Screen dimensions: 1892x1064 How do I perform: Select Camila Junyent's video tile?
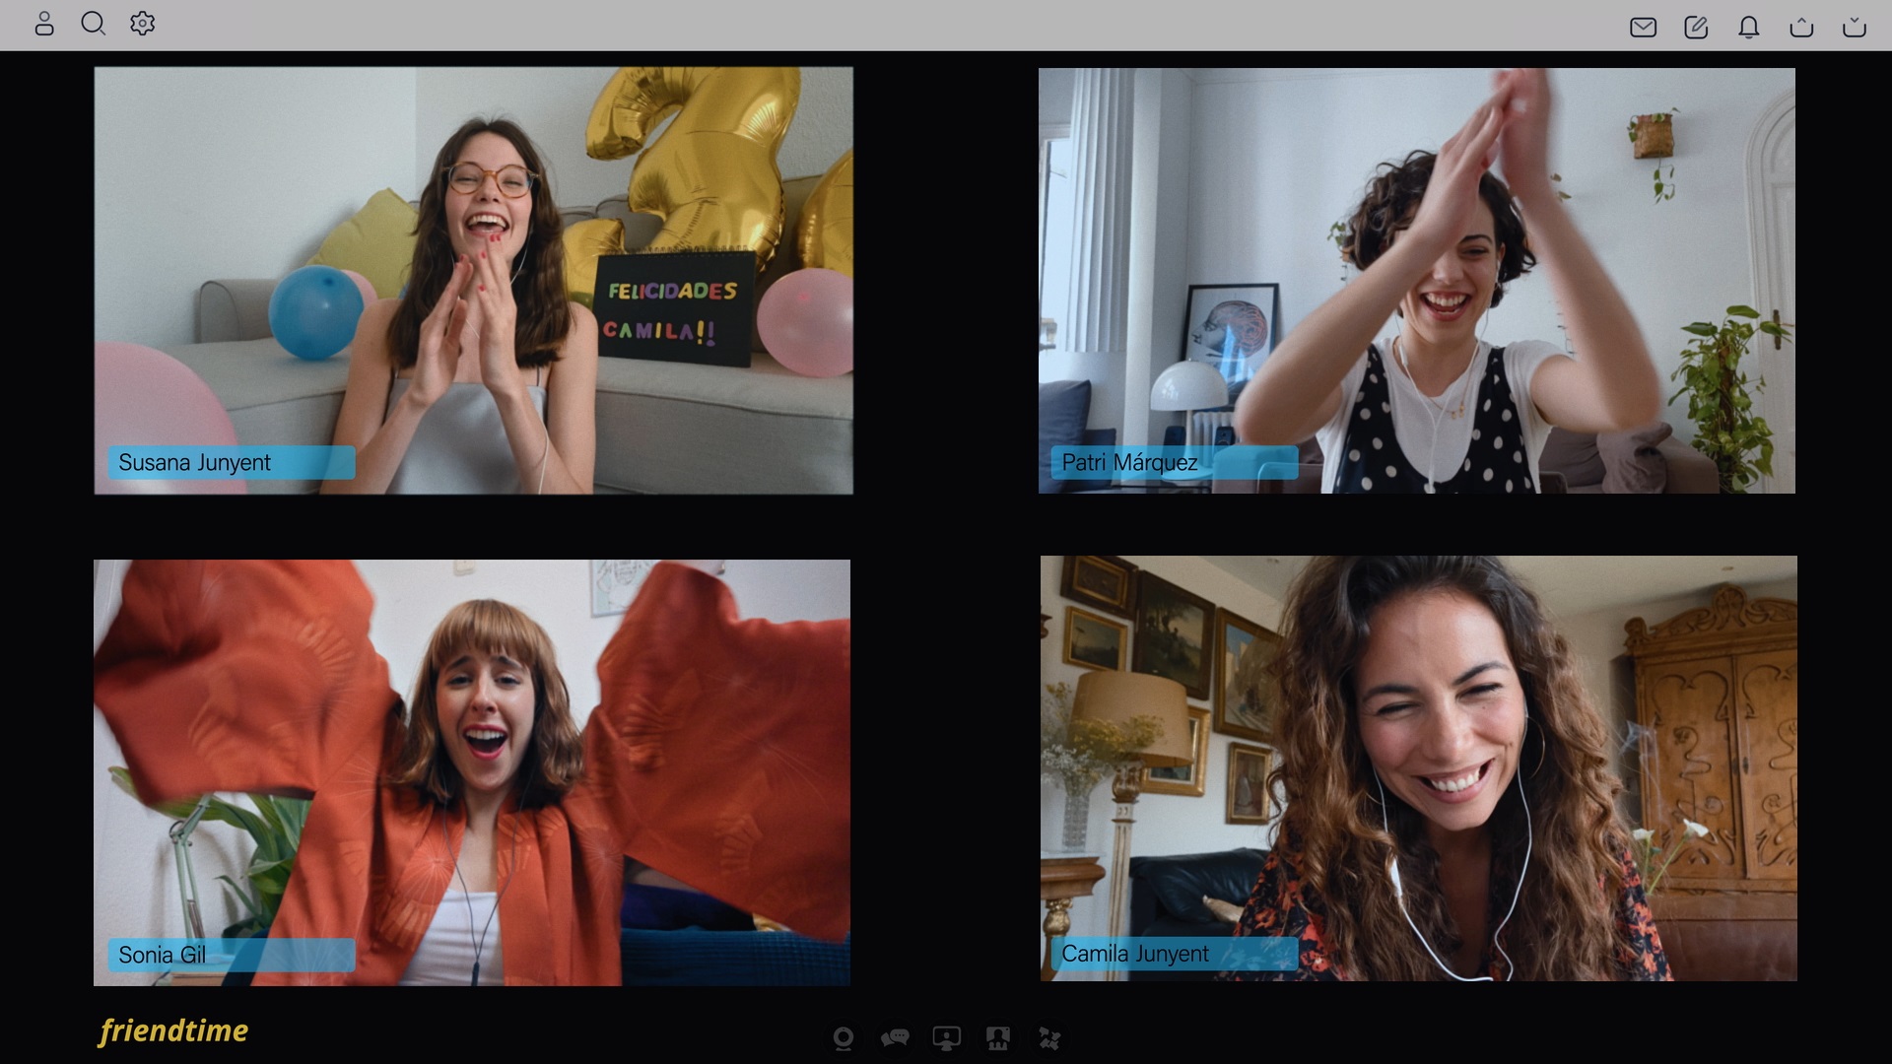point(1419,768)
